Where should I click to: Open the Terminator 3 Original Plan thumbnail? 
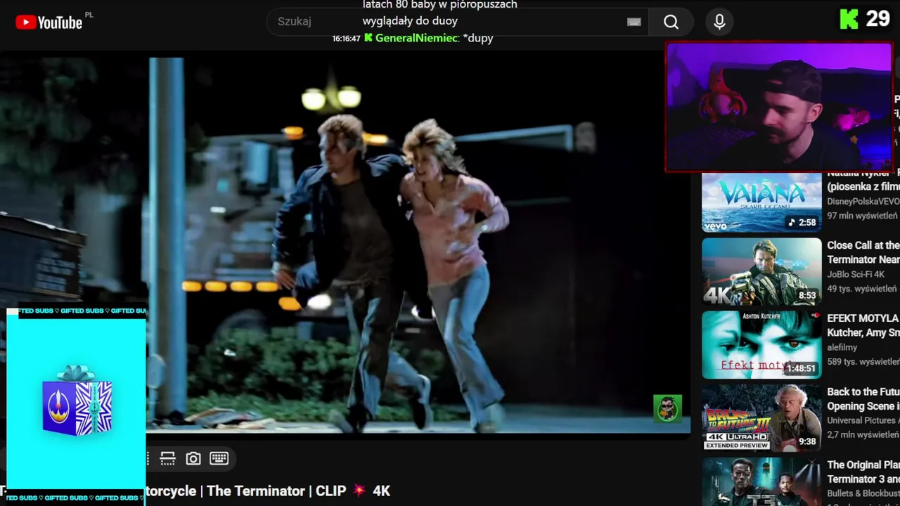tap(761, 481)
